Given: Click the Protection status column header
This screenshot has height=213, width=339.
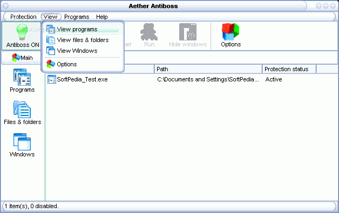Looking at the screenshot, I should [x=289, y=69].
